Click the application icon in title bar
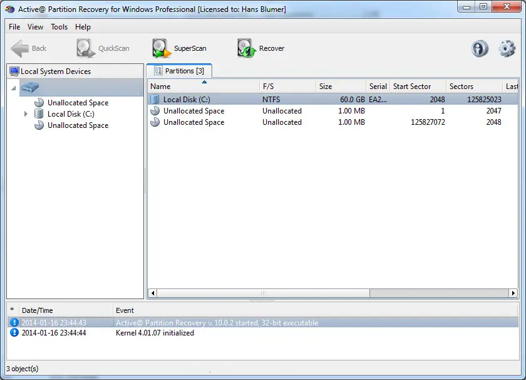The image size is (526, 380). tap(10, 9)
